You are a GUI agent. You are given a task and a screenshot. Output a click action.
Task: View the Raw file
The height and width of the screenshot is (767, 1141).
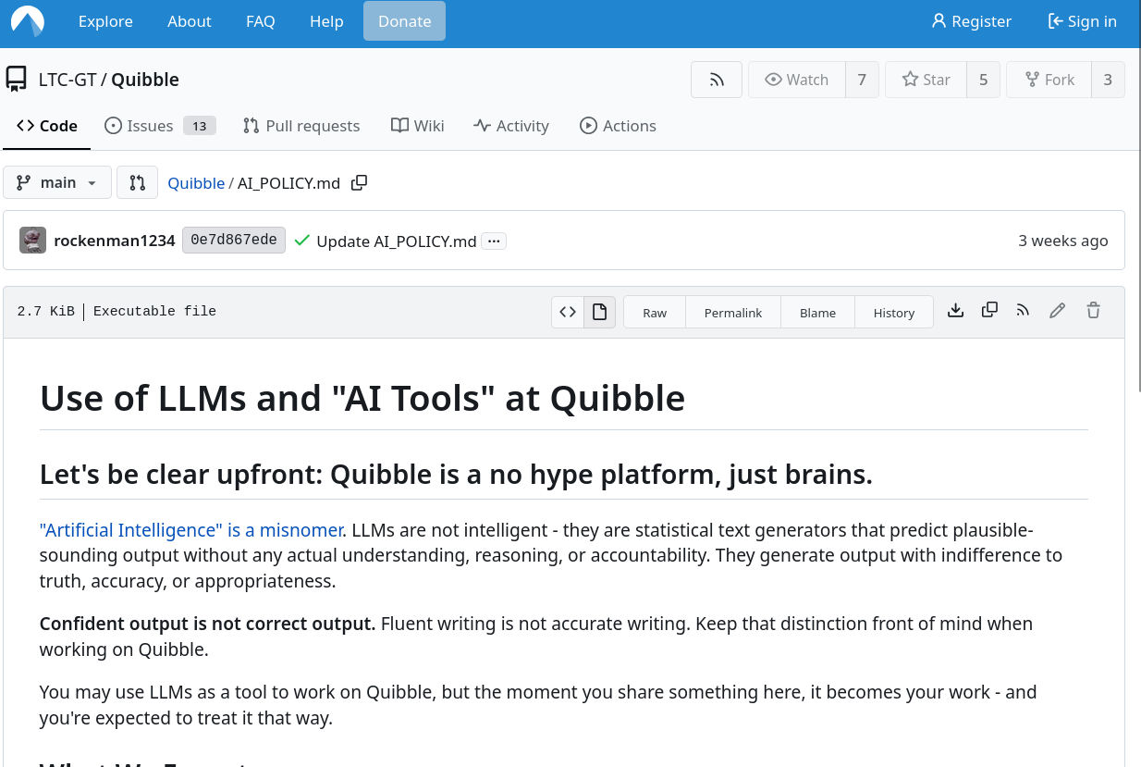click(x=655, y=313)
